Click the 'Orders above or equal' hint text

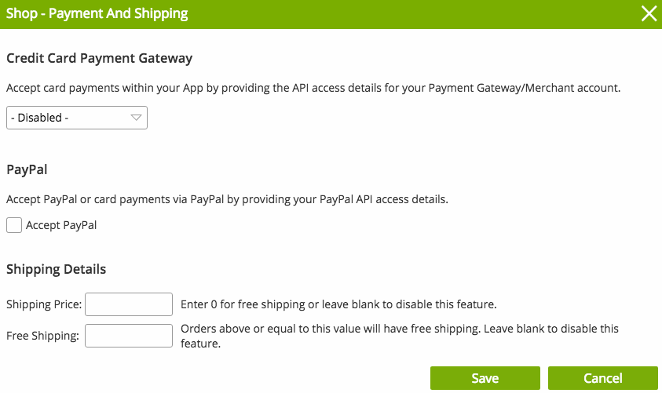[x=399, y=329]
